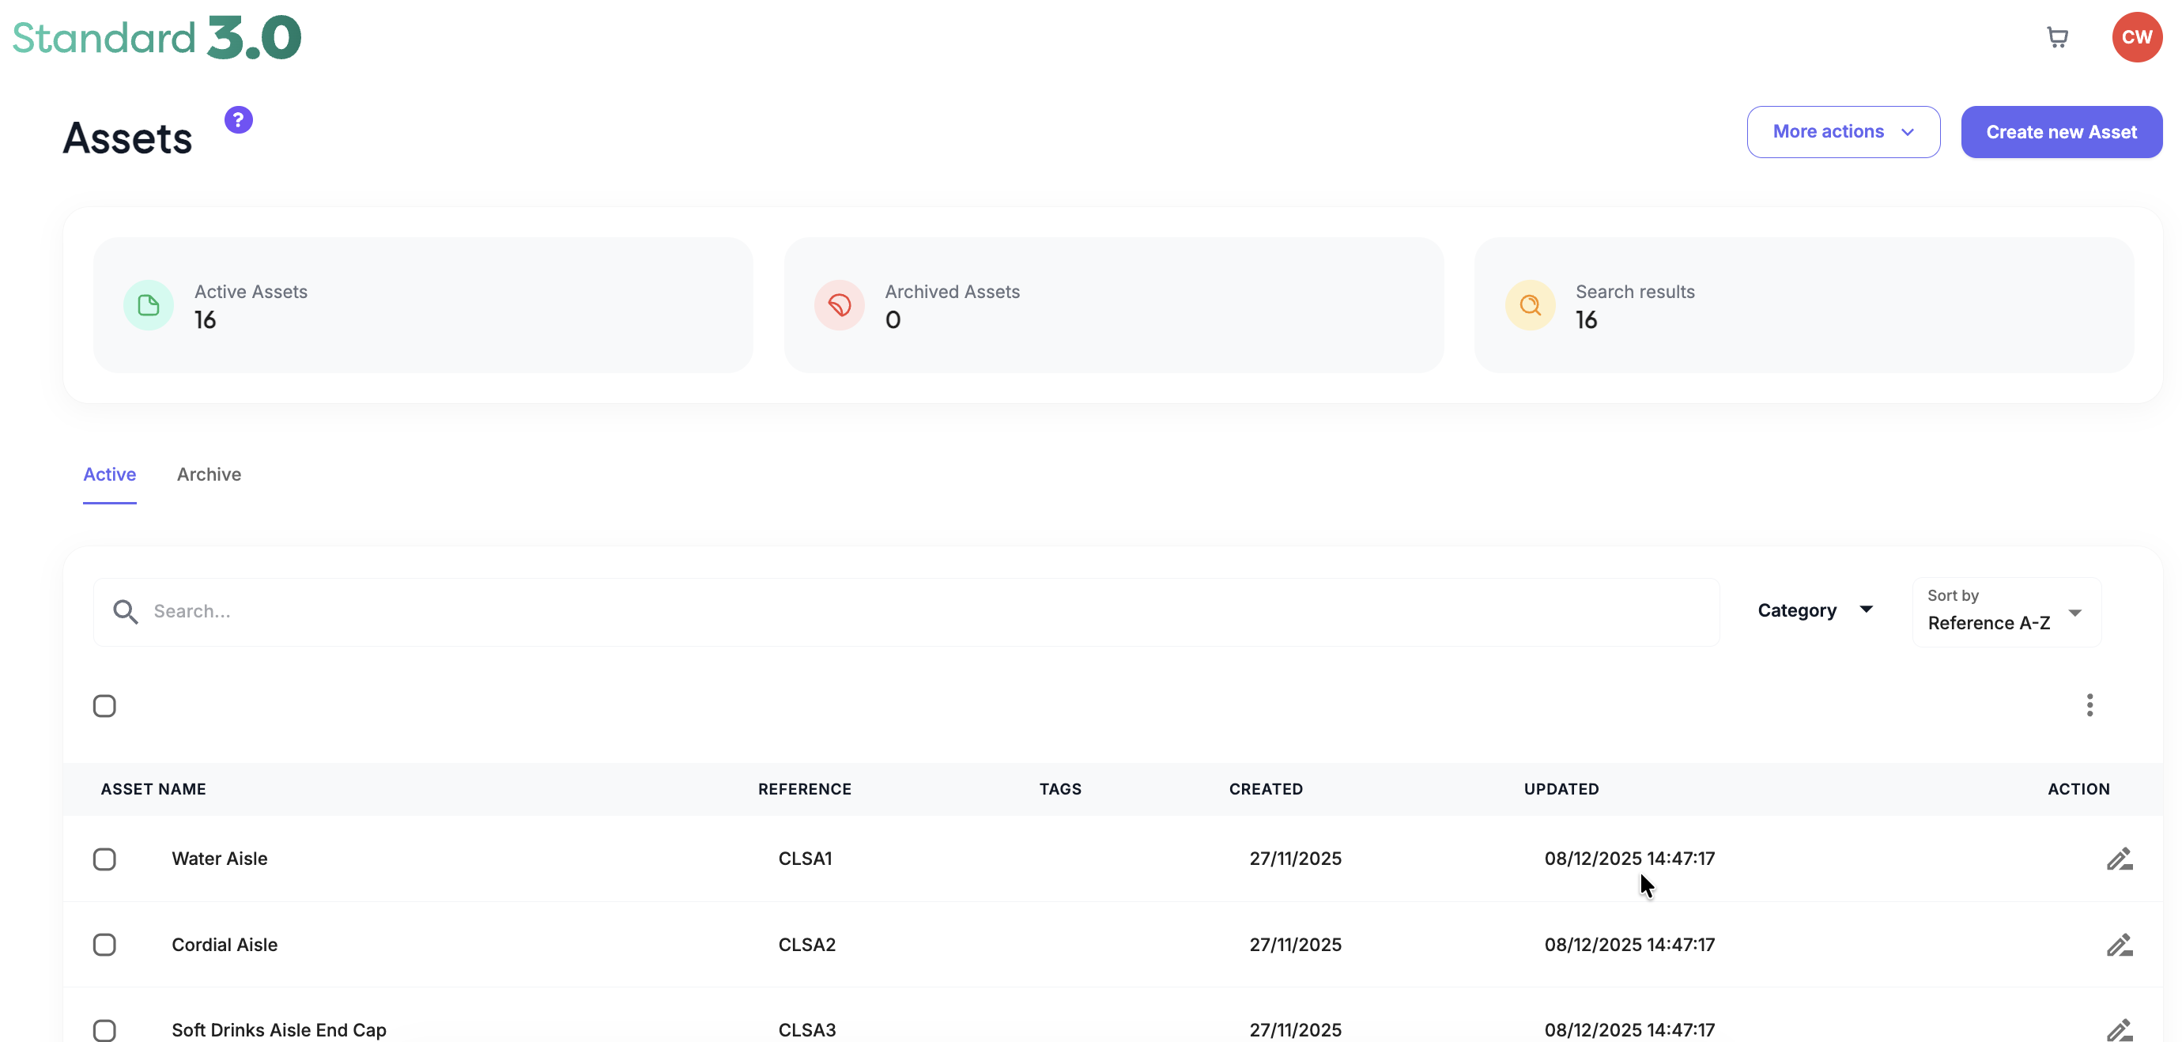The image size is (2182, 1042).
Task: Click the Active Assets summary card
Action: [423, 305]
